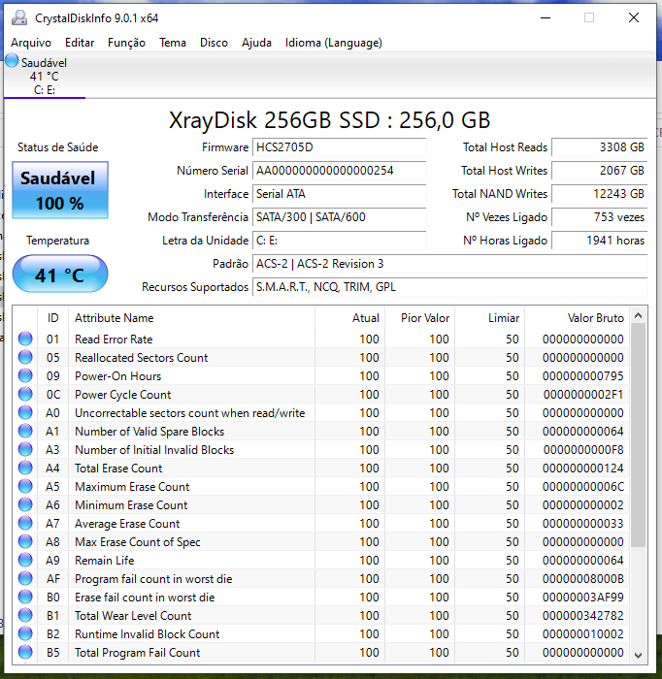Click the Modo Transferência field SATA/300 | SATA/600
This screenshot has width=662, height=679.
339,217
